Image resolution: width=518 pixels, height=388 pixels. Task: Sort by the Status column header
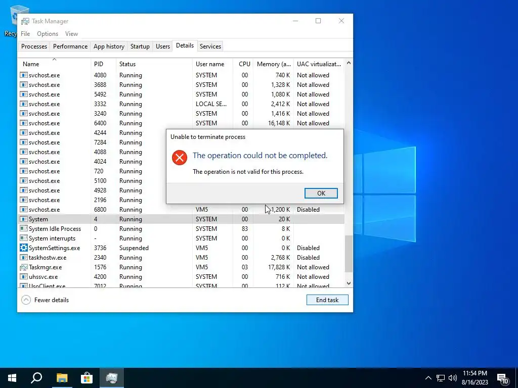pos(154,64)
